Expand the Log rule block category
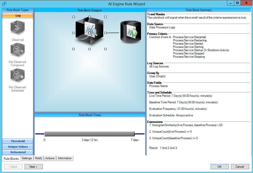 coord(18,16)
